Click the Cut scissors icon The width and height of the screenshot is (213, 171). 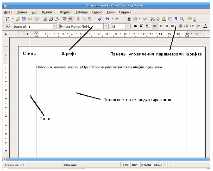click(x=78, y=19)
